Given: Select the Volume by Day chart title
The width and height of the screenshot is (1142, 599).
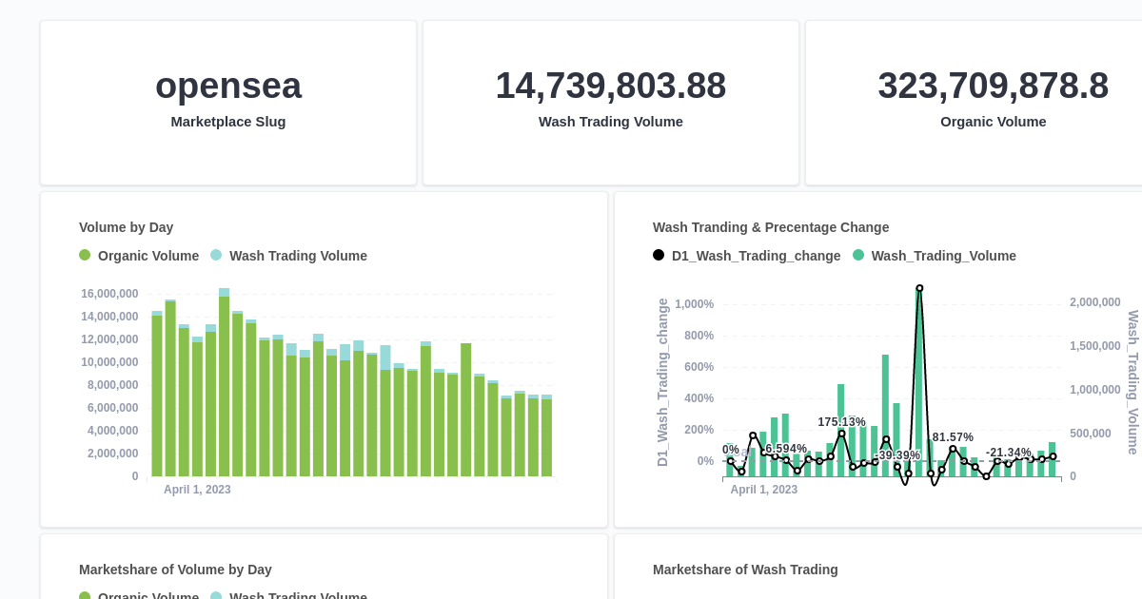Looking at the screenshot, I should pyautogui.click(x=126, y=227).
